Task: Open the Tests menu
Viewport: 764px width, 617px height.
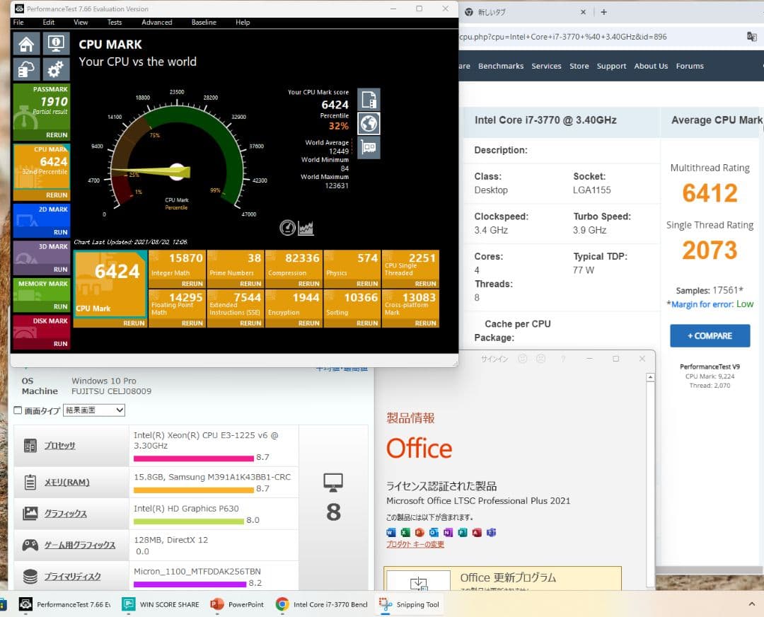Action: tap(117, 22)
